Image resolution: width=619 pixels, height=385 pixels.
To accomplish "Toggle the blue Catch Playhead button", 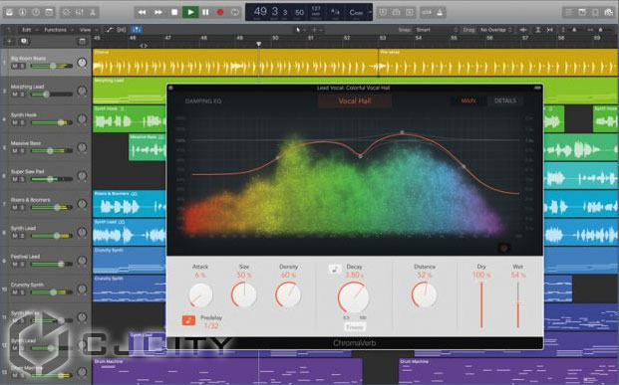I will 137,30.
